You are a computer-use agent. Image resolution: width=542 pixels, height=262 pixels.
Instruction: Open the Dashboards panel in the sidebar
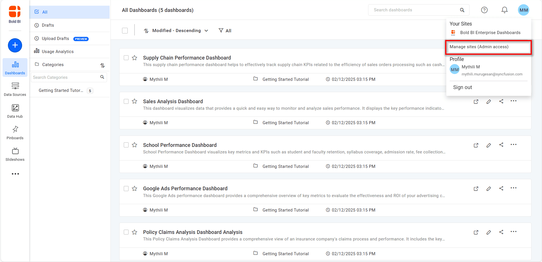(x=15, y=67)
